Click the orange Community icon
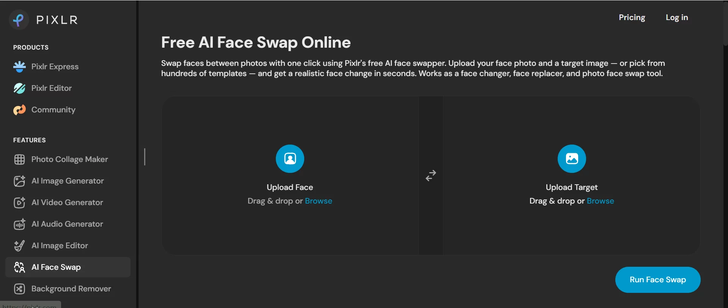 19,110
